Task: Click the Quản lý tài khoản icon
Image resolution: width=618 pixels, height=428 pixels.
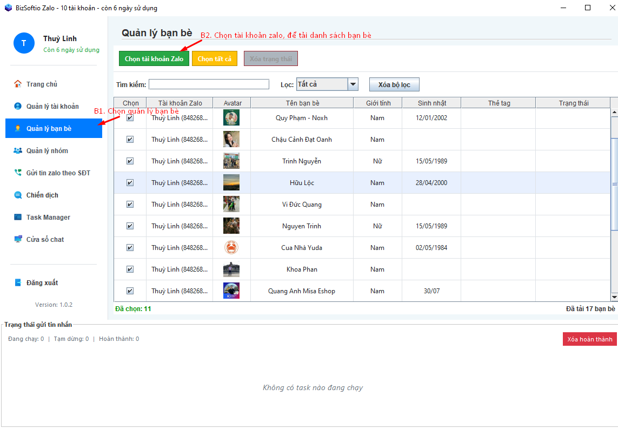Action: pos(18,106)
